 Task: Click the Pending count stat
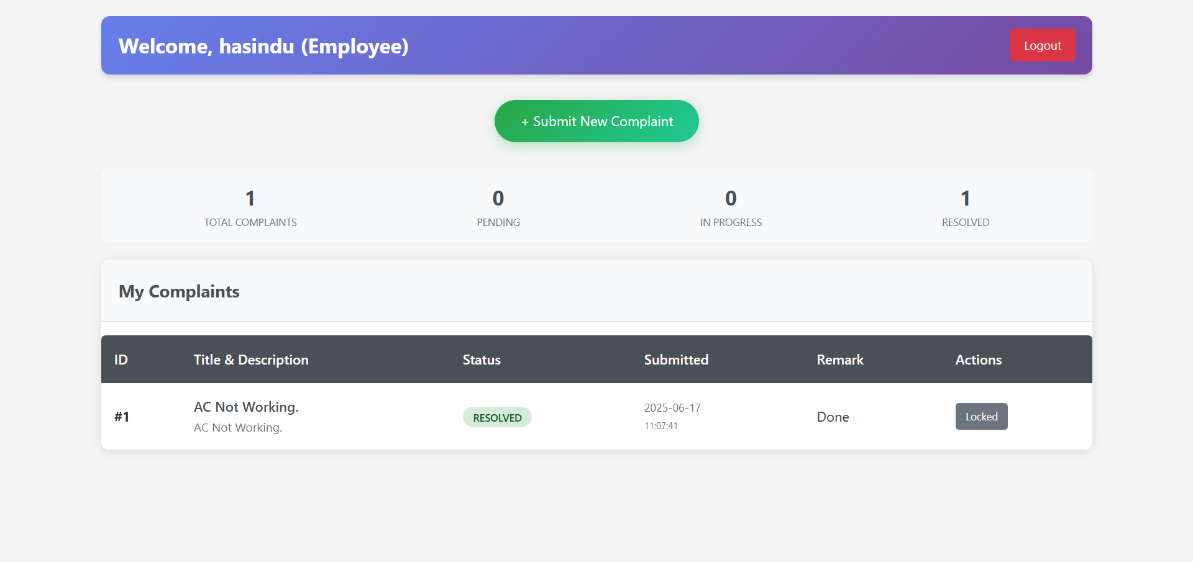pyautogui.click(x=498, y=199)
